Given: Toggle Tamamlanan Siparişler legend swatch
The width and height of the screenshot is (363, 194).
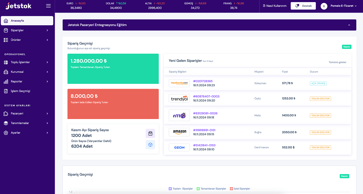Looking at the screenshot, I should [198, 189].
